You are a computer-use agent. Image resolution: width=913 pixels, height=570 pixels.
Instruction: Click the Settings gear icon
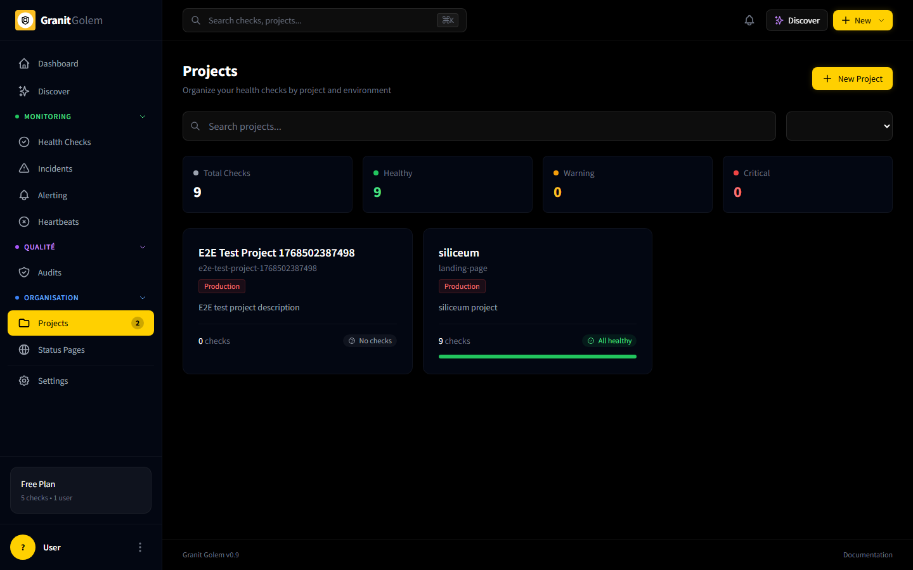(x=24, y=381)
